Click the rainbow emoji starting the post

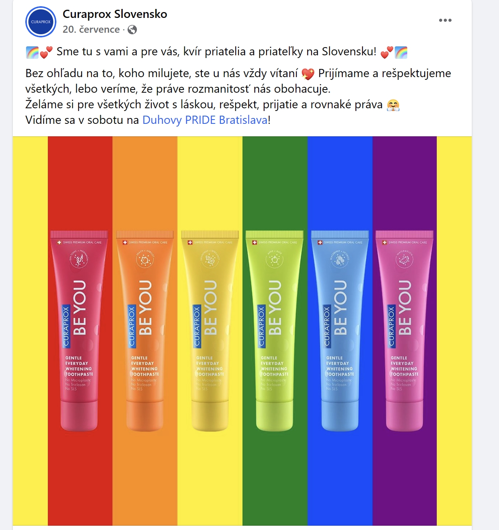tap(32, 52)
